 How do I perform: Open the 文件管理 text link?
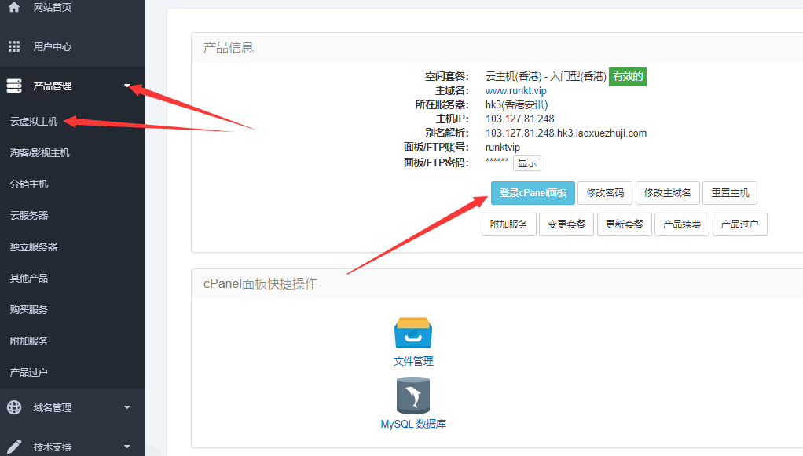coord(412,361)
